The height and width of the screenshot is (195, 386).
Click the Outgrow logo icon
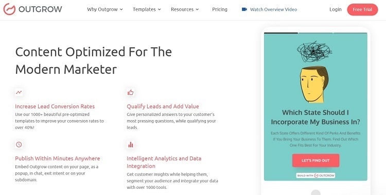tap(9, 9)
